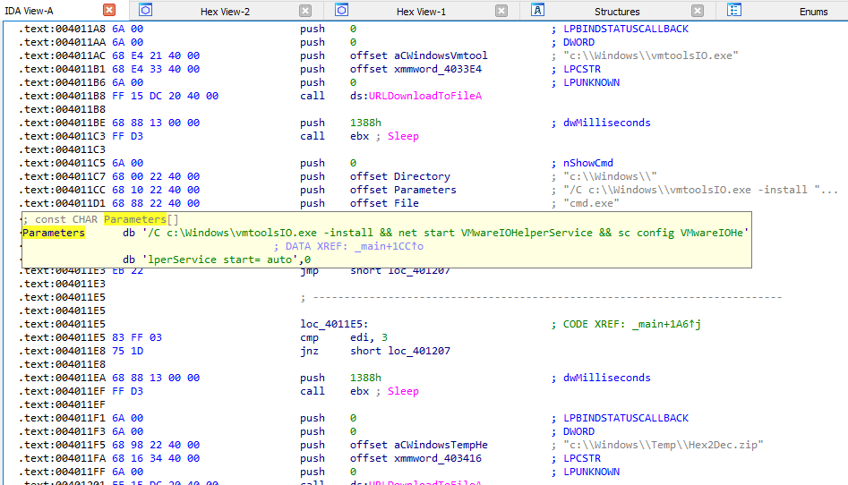Click offset Parameters operand
This screenshot has width=848, height=485.
click(403, 190)
